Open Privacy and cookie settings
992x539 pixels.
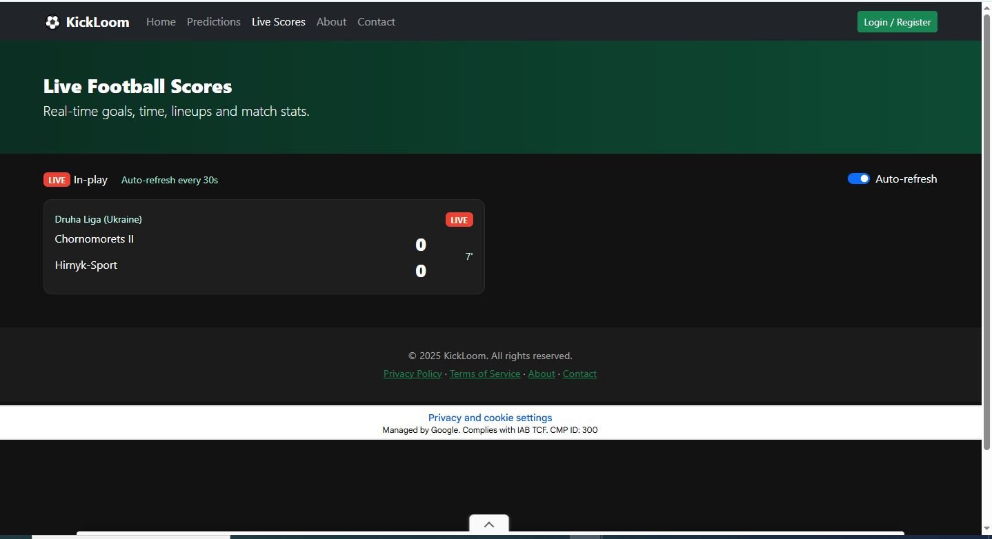(x=490, y=418)
